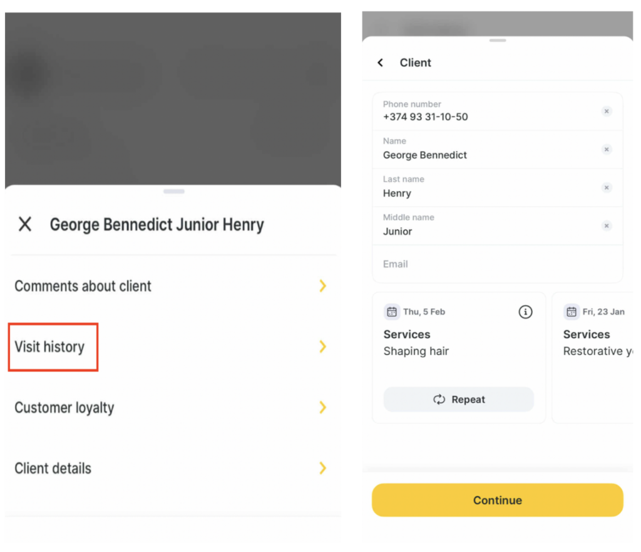The width and height of the screenshot is (641, 552).
Task: Click calendar icon on Fri, 23 Jan card
Action: pyautogui.click(x=572, y=312)
